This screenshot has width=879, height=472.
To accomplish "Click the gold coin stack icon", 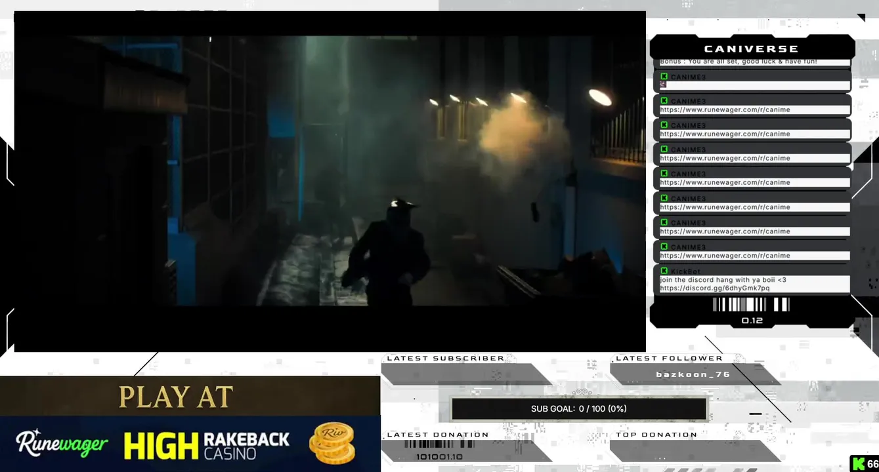I will tap(332, 443).
